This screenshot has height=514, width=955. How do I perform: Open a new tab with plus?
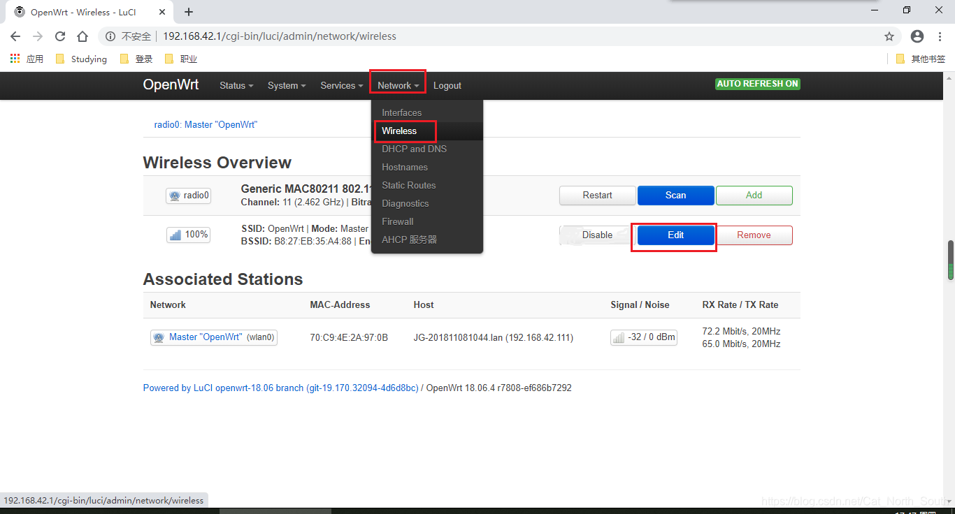coord(189,12)
